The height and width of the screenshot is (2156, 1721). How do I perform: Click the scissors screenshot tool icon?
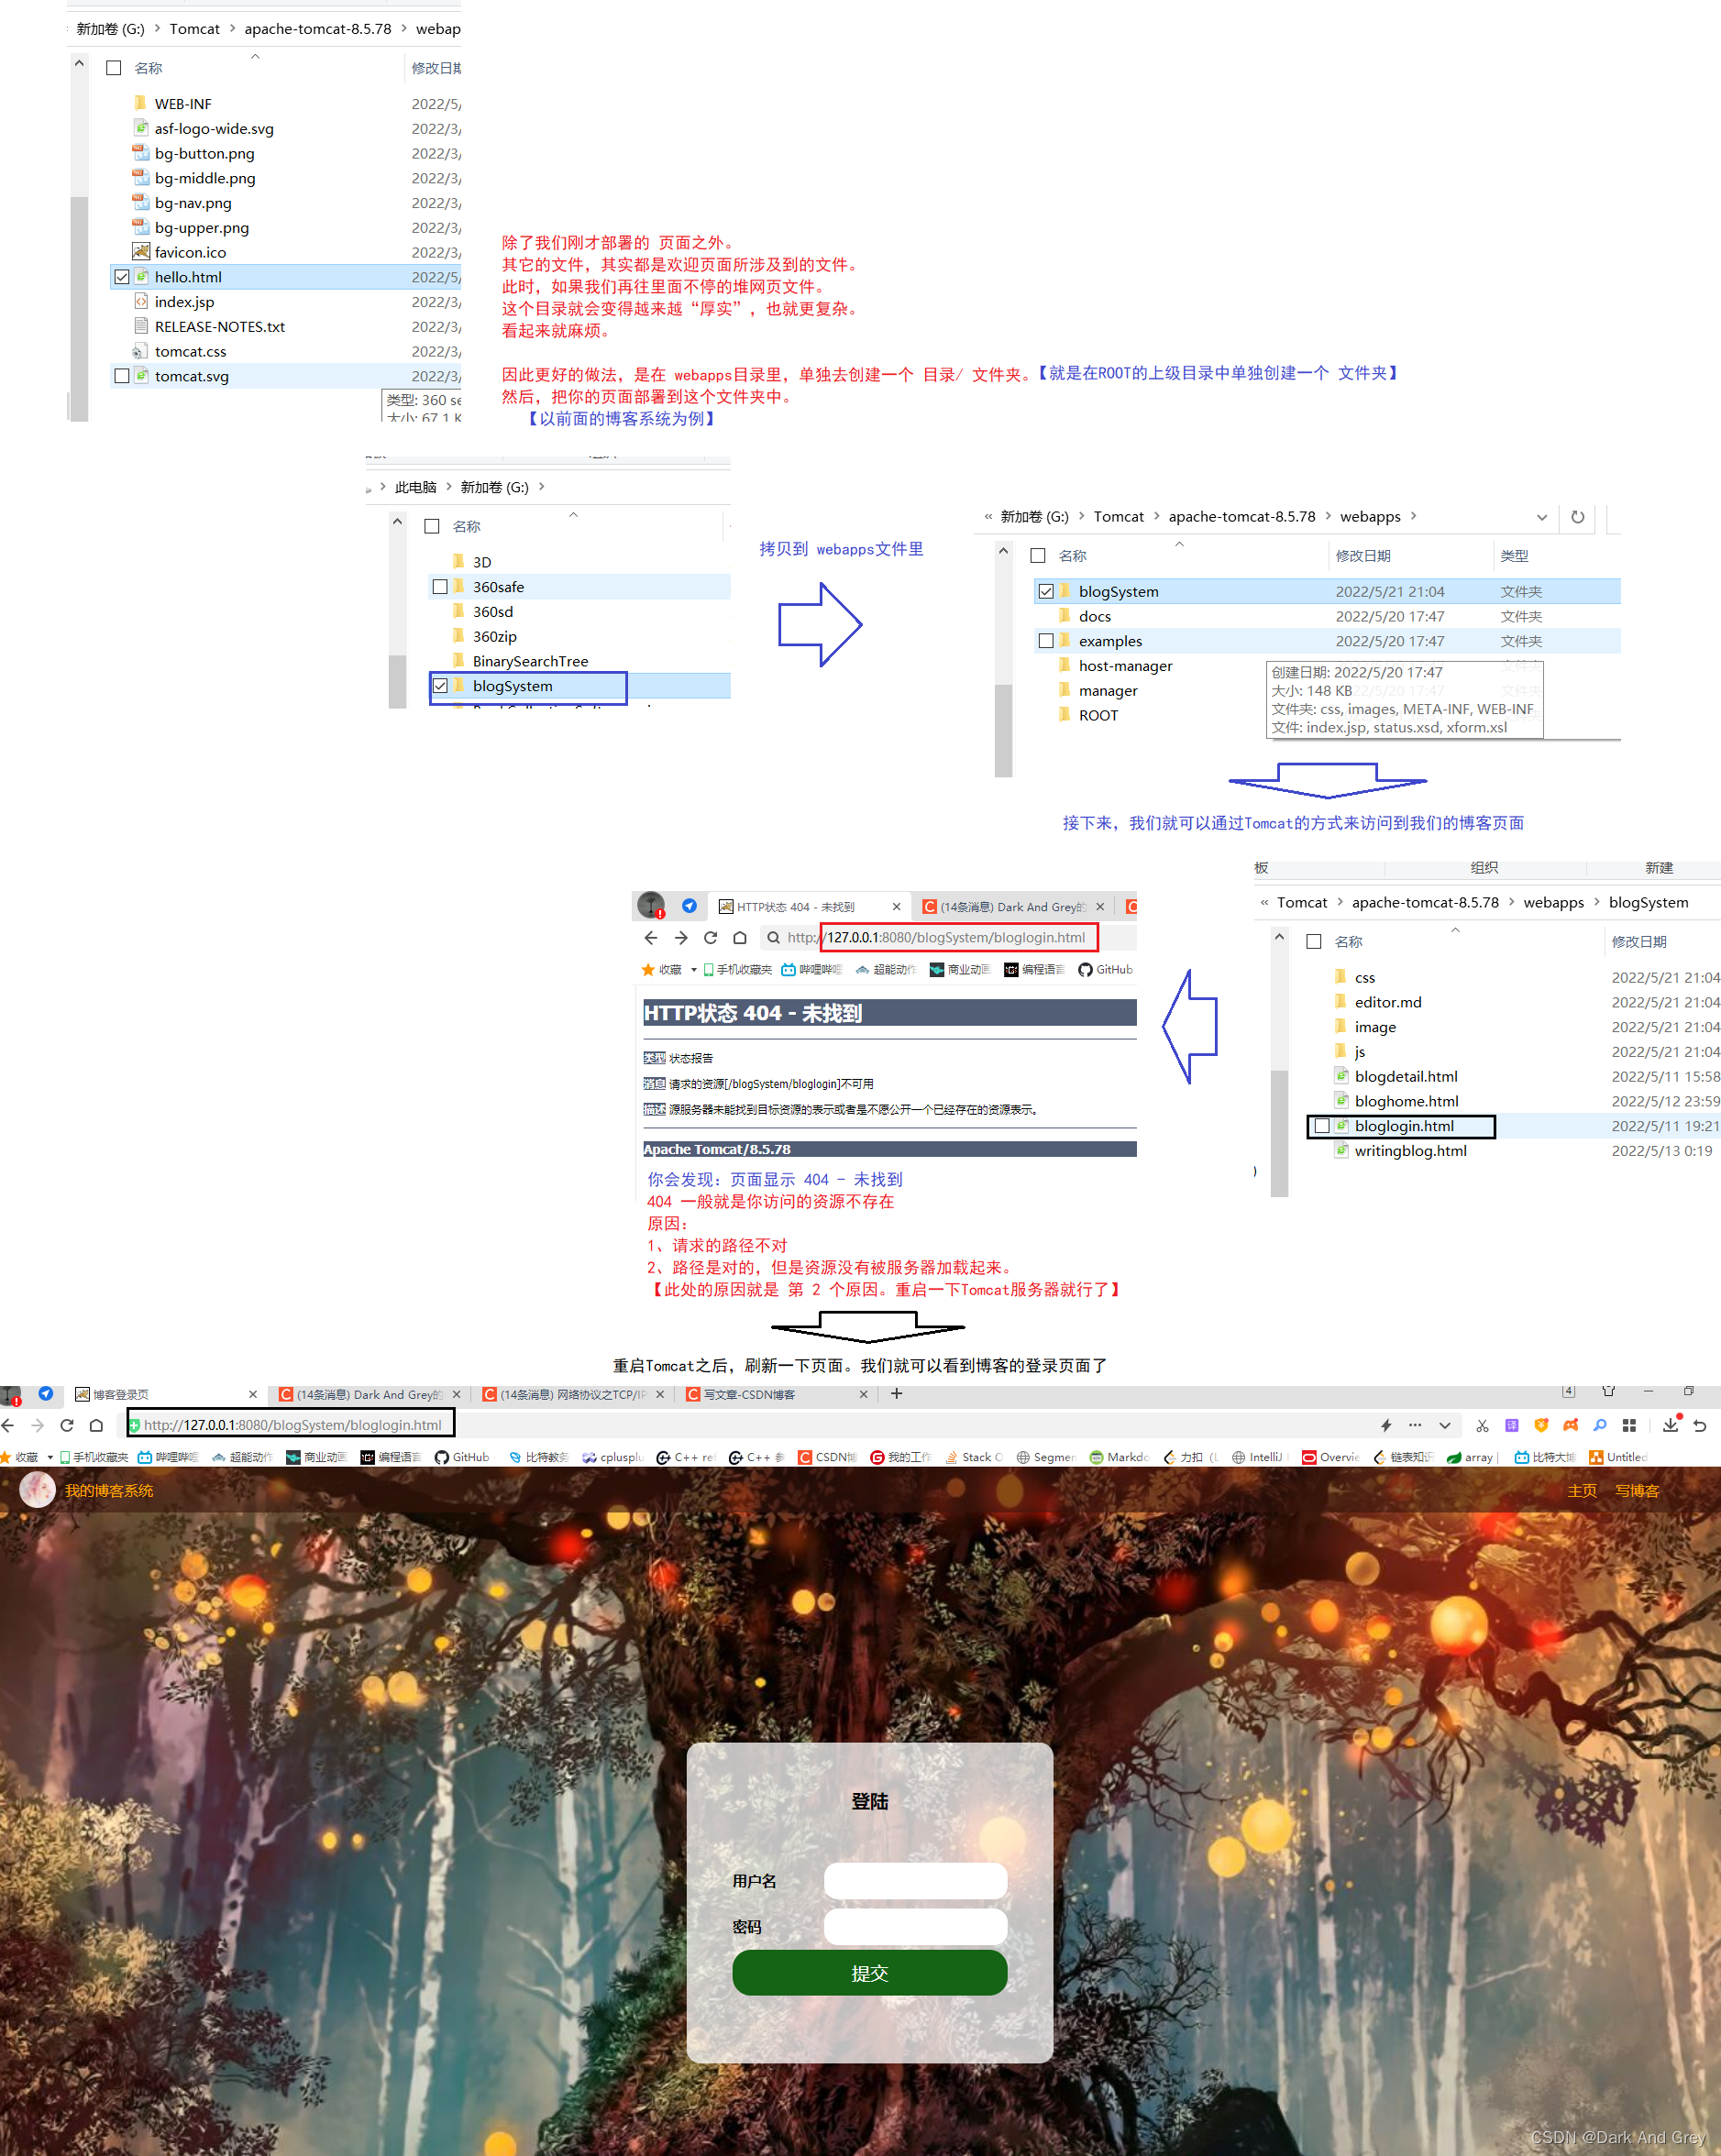pos(1482,1425)
